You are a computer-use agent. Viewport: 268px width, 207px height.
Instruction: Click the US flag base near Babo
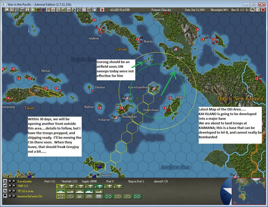[x=175, y=49]
